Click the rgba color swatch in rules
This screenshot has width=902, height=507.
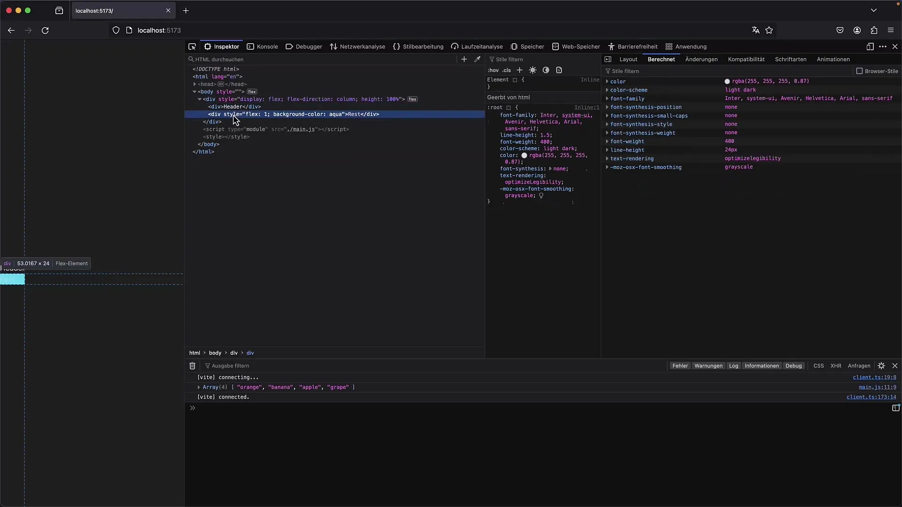coord(524,155)
